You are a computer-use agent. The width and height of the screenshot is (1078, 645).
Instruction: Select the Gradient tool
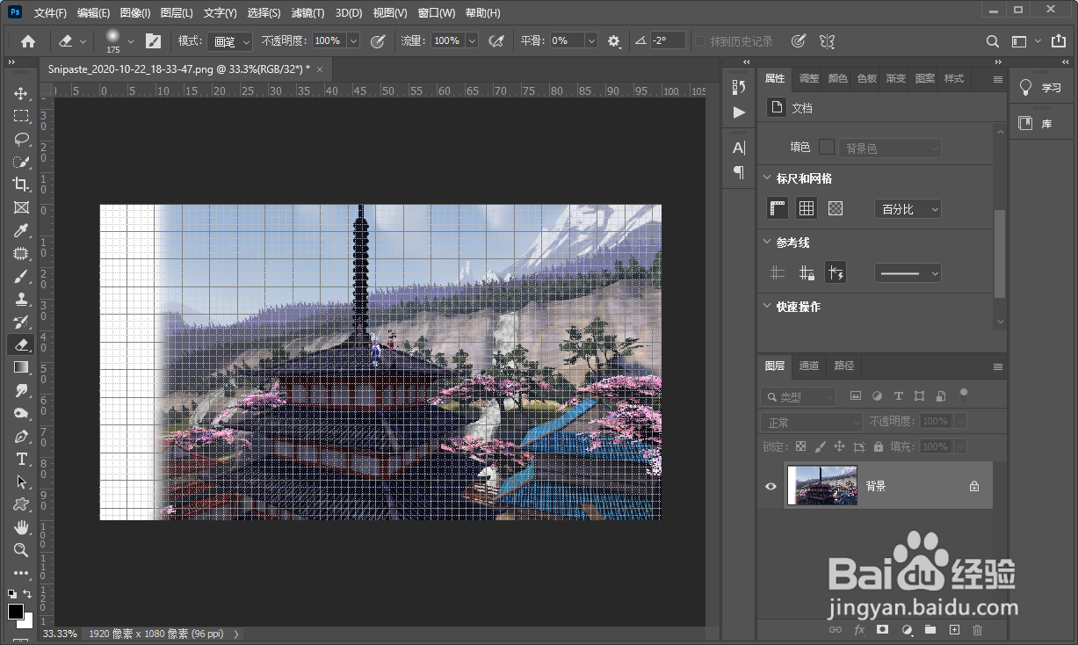coord(21,367)
